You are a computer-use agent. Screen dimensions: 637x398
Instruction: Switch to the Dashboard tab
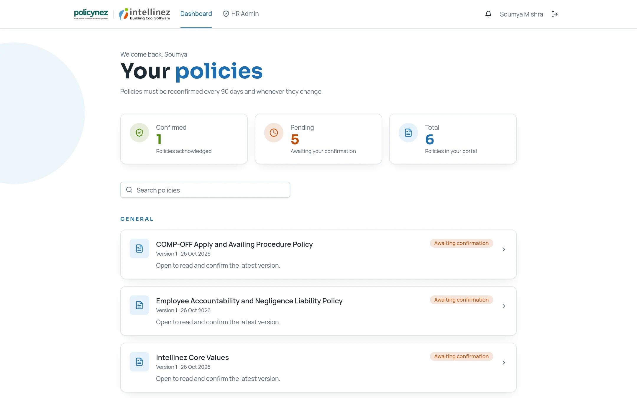196,14
